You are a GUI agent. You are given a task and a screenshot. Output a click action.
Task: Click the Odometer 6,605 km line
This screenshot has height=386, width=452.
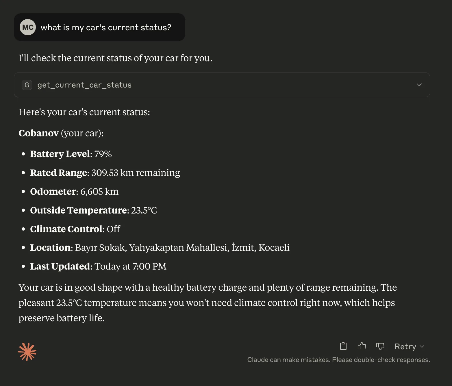point(74,192)
